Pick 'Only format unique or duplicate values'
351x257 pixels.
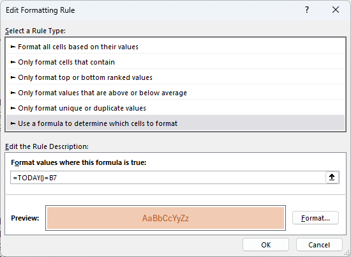coord(175,108)
